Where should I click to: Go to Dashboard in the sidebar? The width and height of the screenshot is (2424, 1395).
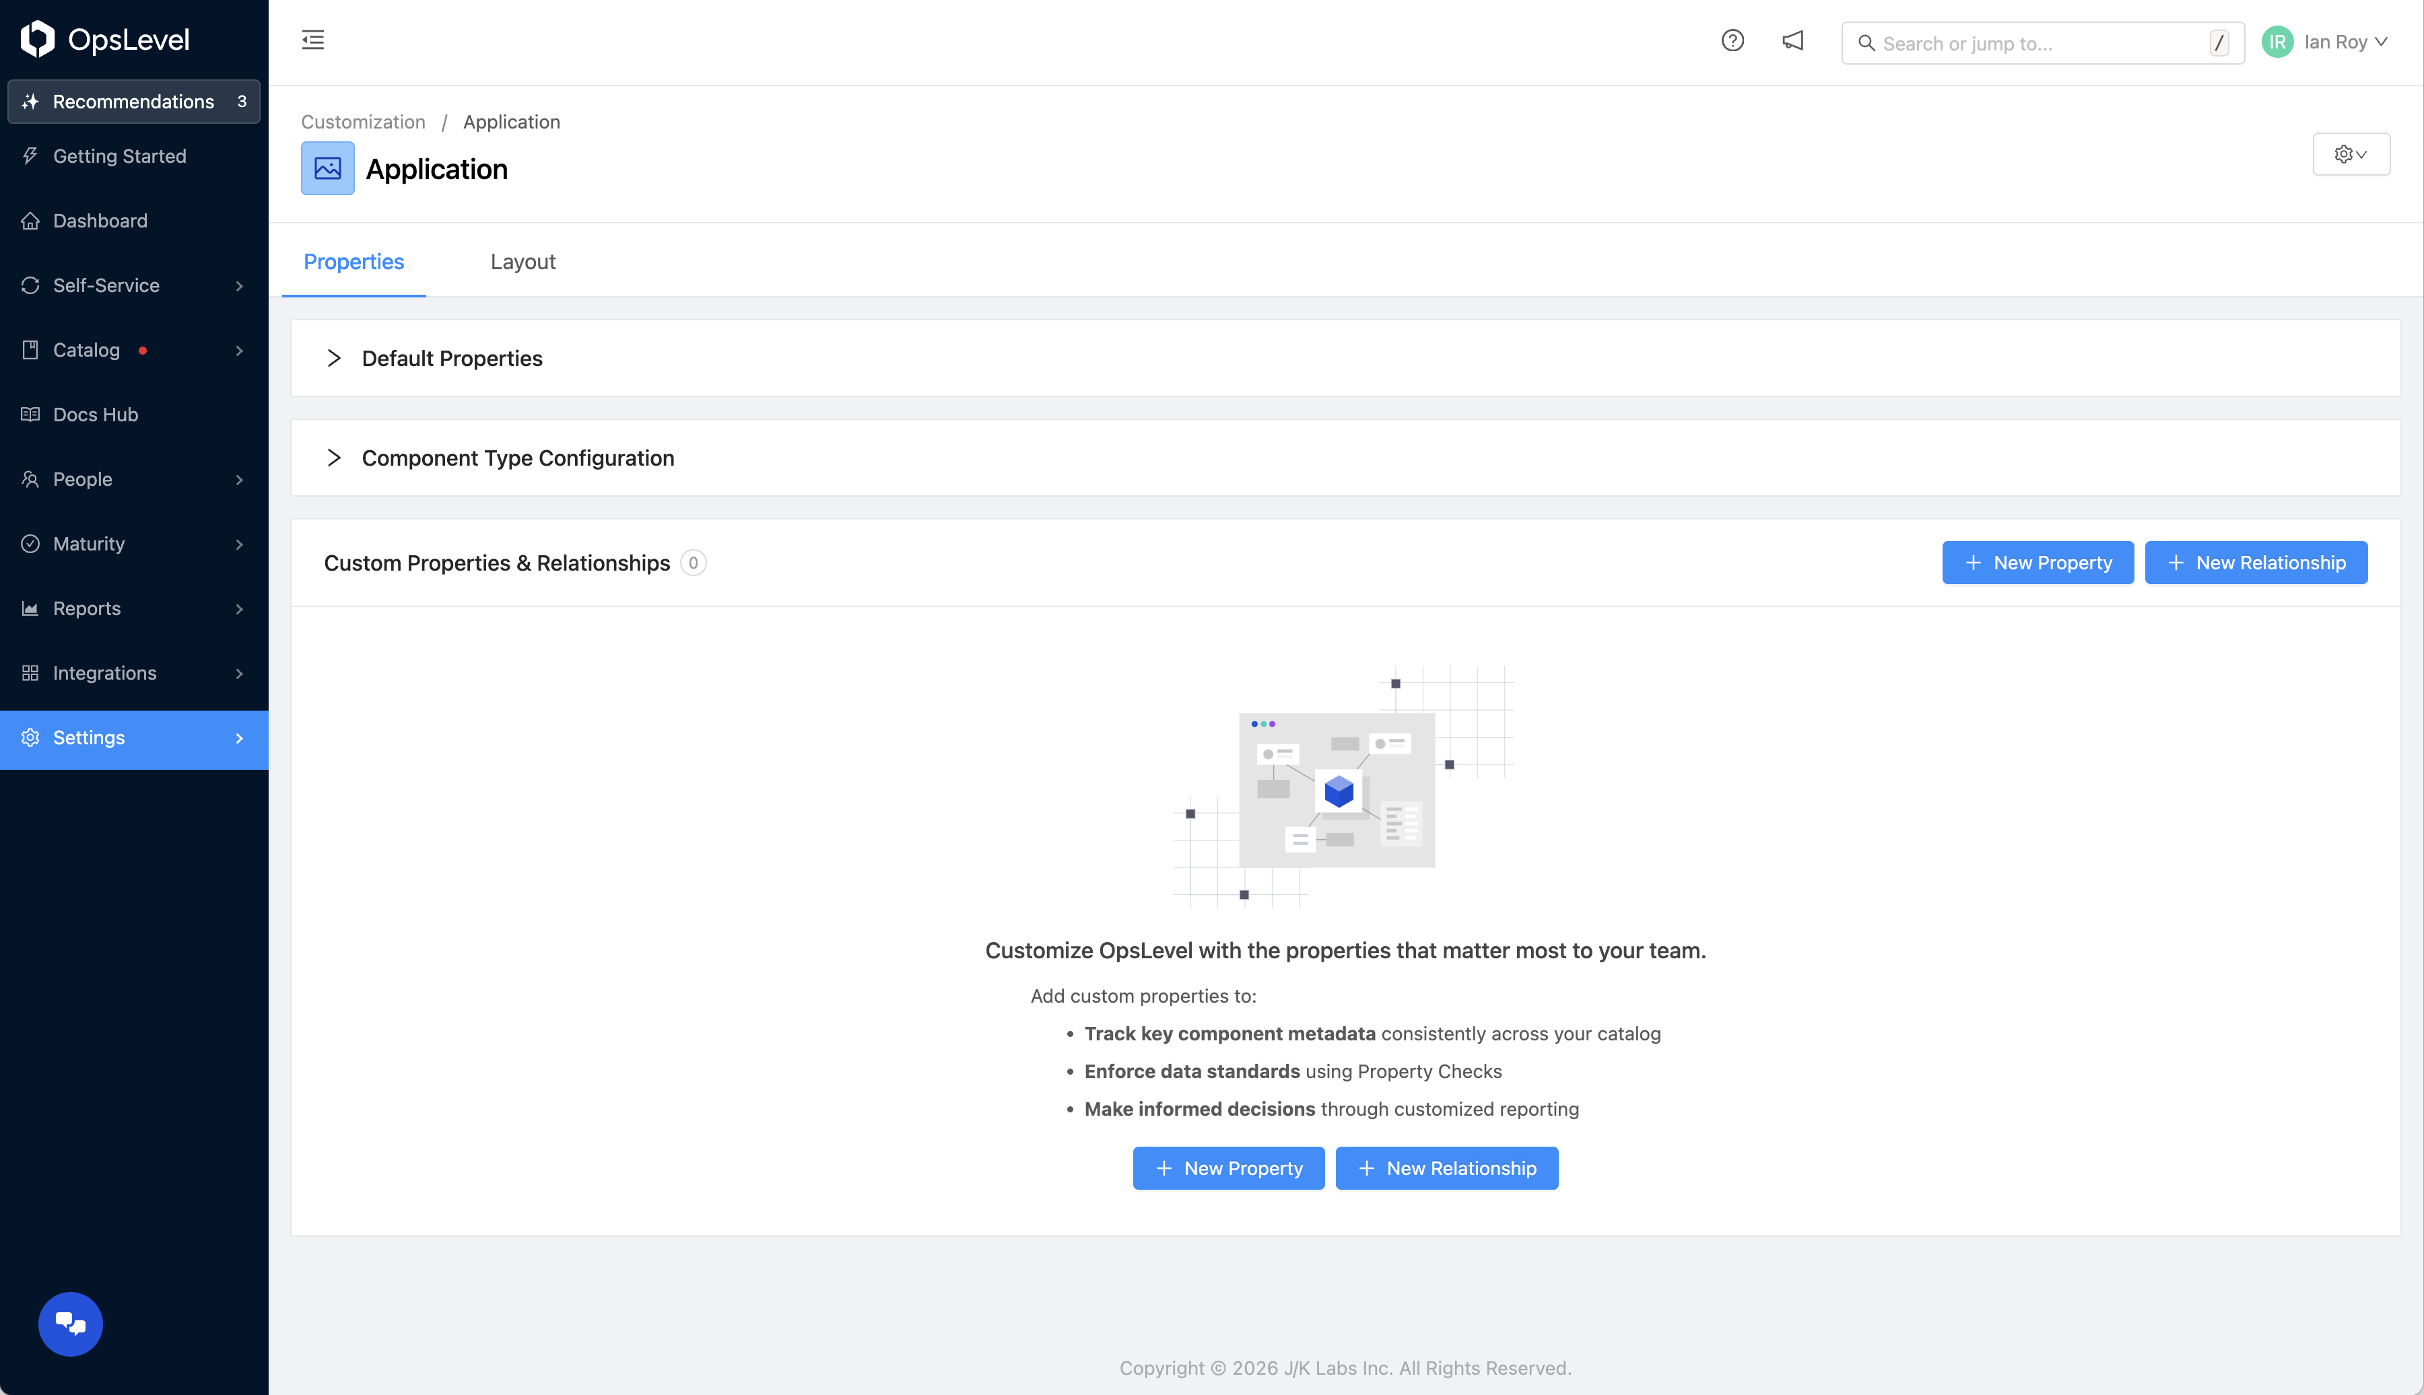tap(133, 221)
